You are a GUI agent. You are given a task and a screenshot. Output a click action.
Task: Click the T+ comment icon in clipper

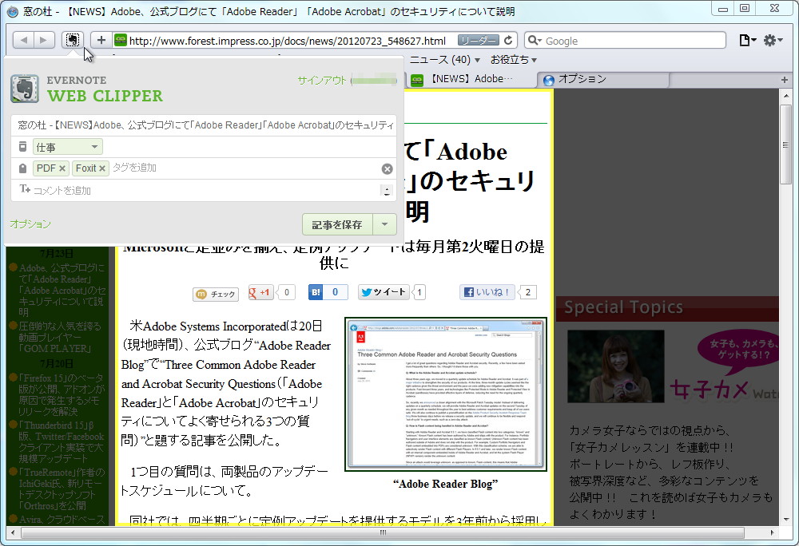(x=24, y=189)
